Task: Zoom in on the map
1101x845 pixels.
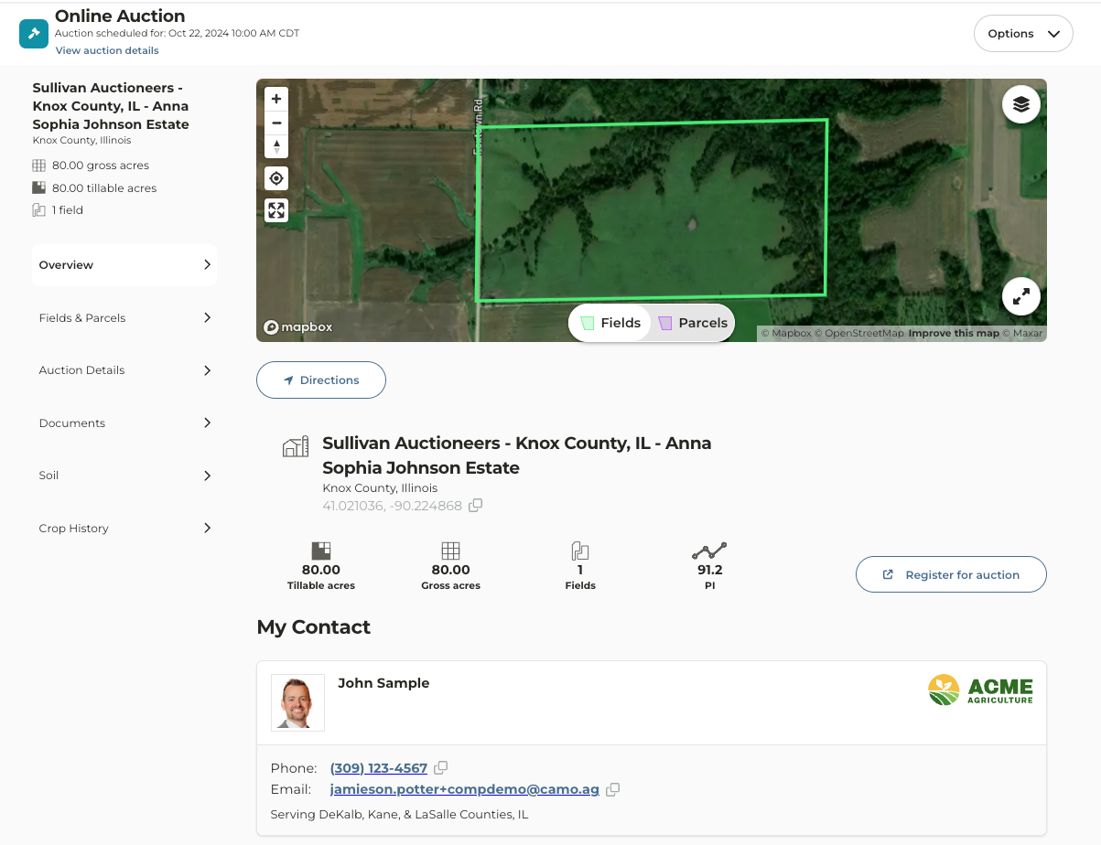Action: click(x=276, y=99)
